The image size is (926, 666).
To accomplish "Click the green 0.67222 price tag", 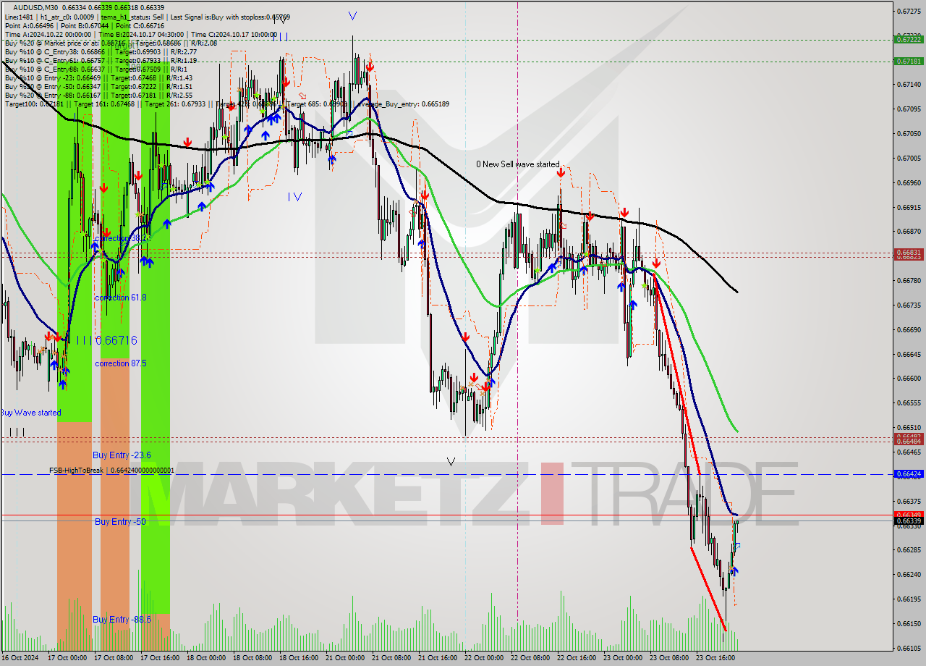I will pos(909,40).
